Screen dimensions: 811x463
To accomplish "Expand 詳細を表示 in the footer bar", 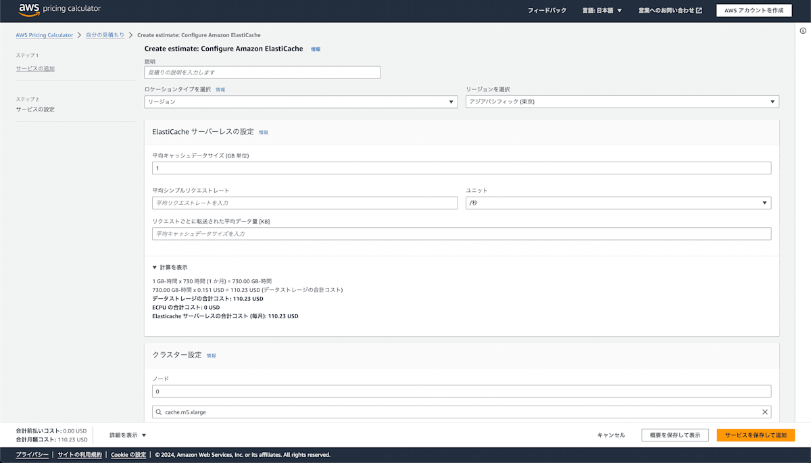I will click(128, 435).
